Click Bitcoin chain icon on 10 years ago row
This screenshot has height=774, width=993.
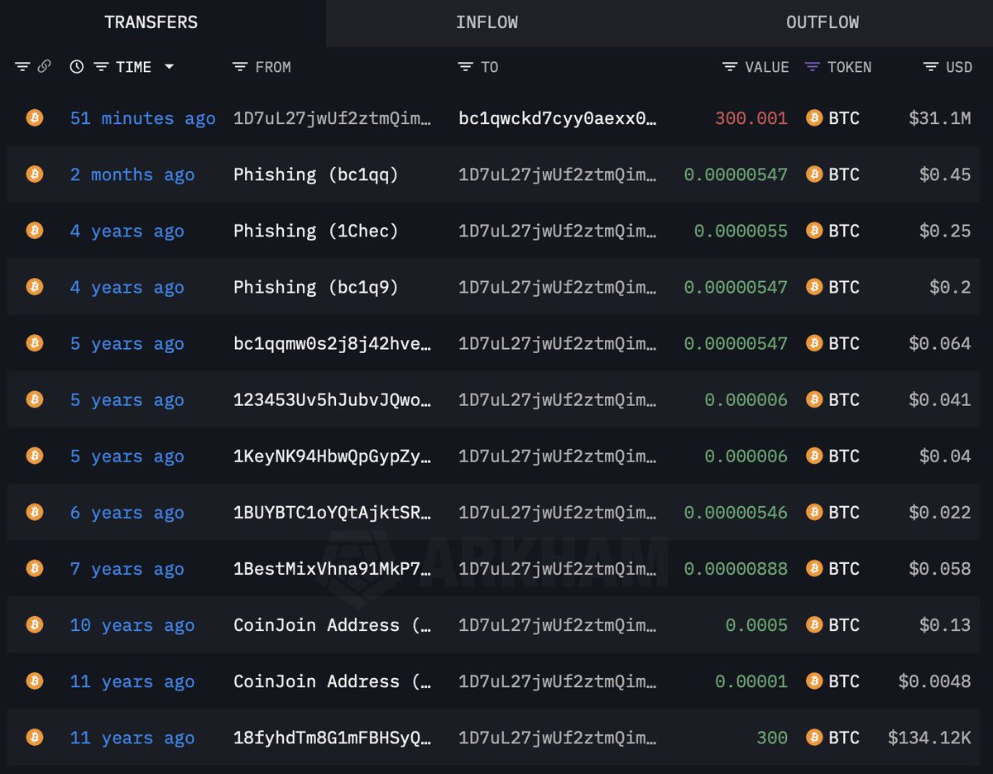point(34,624)
